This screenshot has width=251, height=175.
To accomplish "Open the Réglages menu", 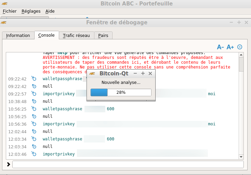I will pos(31,11).
